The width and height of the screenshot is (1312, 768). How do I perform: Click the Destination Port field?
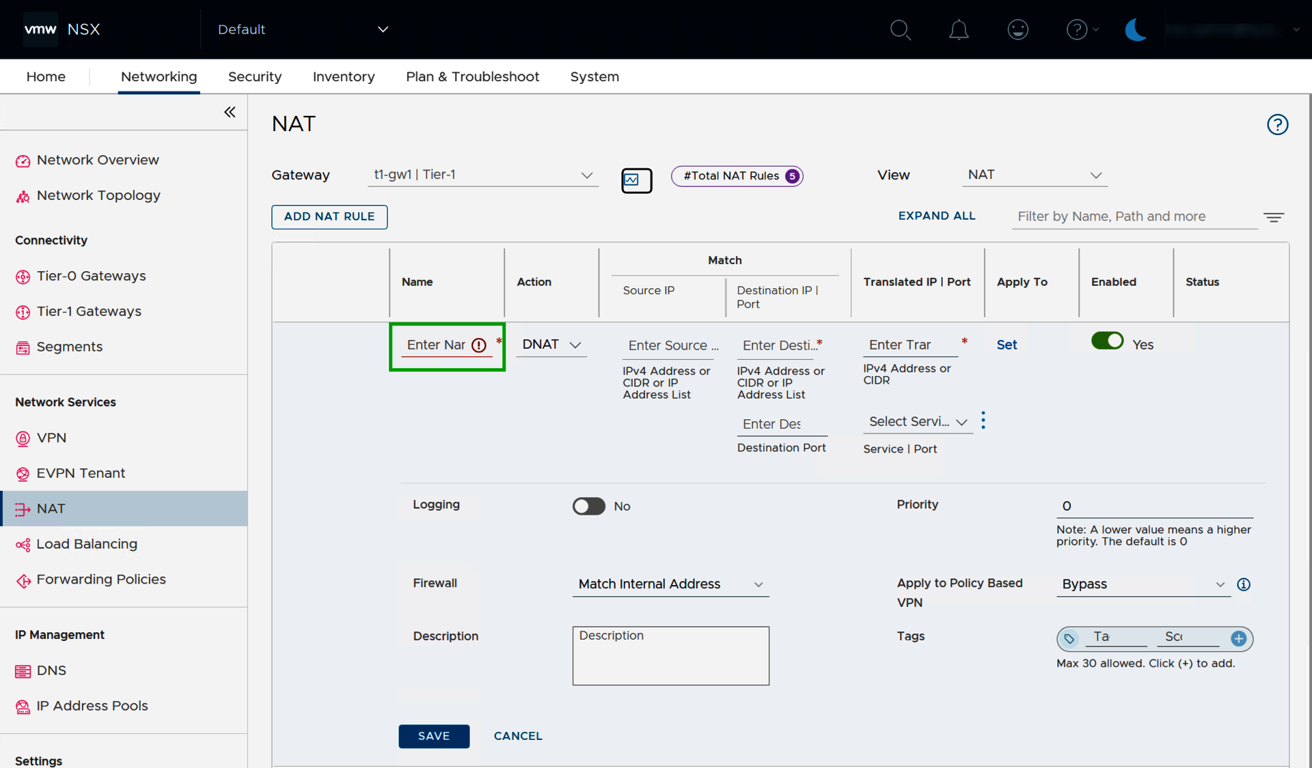(x=782, y=424)
